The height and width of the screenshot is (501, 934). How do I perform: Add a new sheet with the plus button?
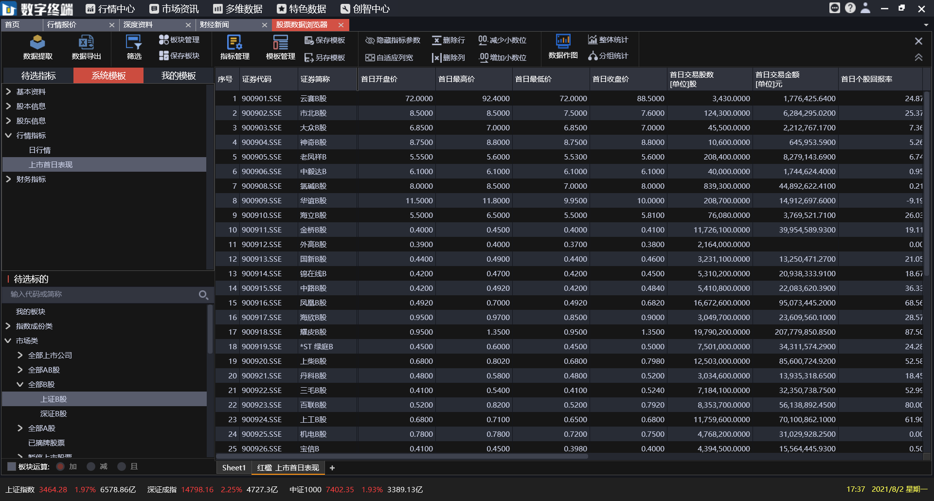(332, 468)
